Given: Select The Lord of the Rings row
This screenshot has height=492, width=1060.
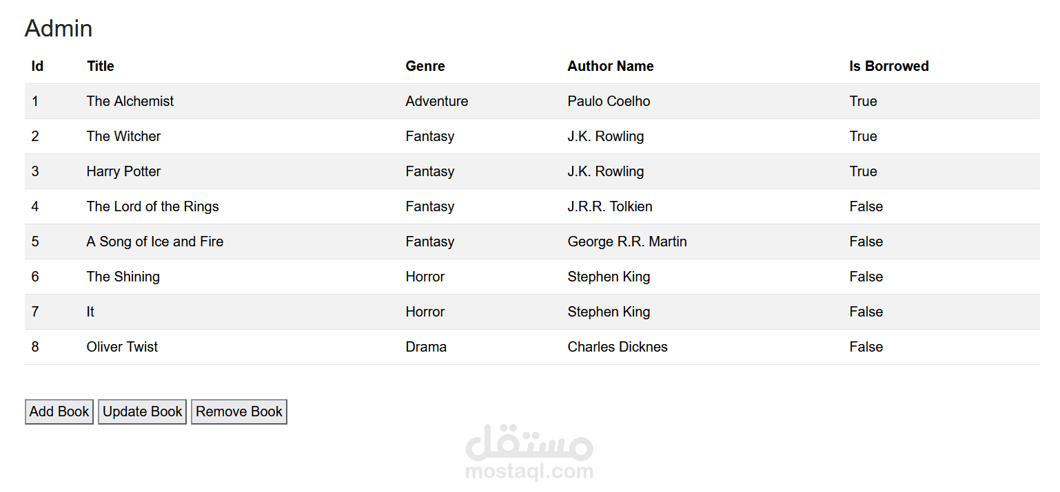Looking at the screenshot, I should pos(153,206).
